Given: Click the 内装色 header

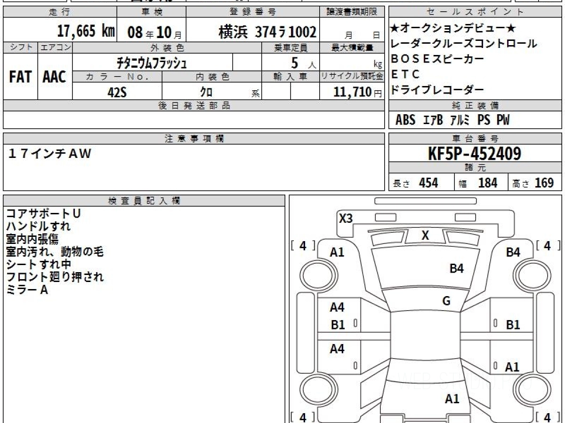Looking at the screenshot, I should [x=212, y=77].
